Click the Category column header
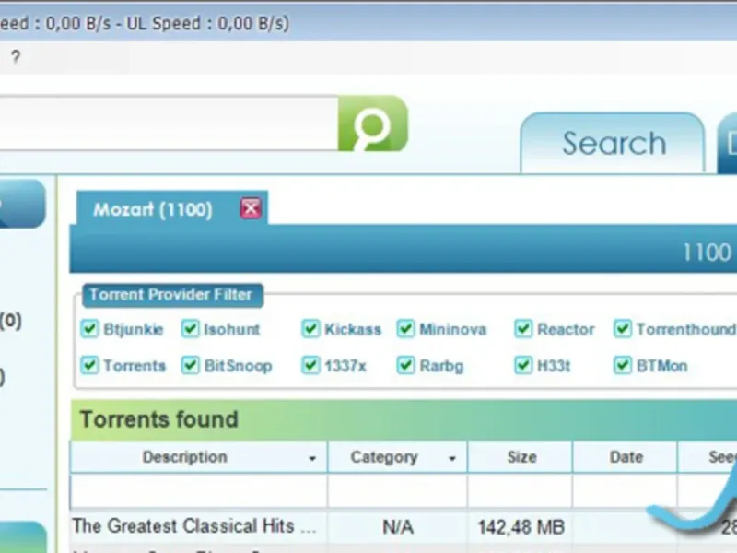This screenshot has width=737, height=553. pos(398,457)
